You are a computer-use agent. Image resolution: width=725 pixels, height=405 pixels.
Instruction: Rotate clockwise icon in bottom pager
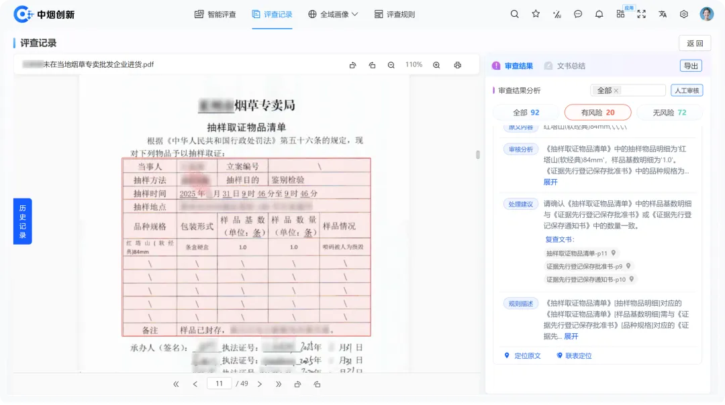click(317, 384)
